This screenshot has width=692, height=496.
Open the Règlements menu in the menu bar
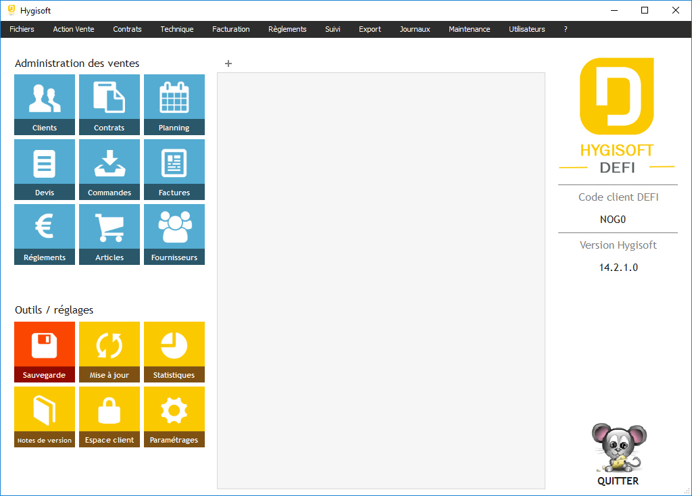[287, 29]
